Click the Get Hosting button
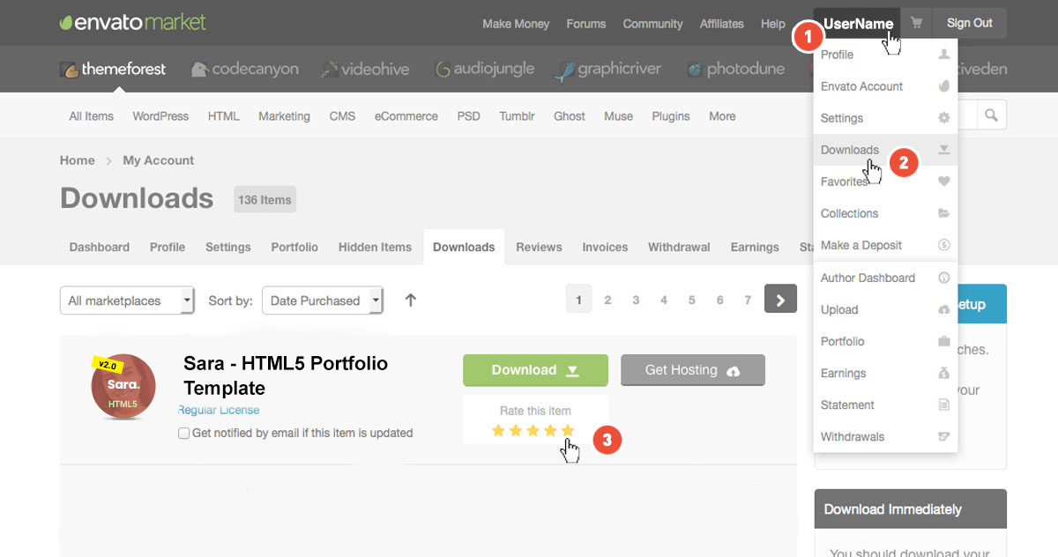Viewport: 1058px width, 557px height. pyautogui.click(x=692, y=370)
